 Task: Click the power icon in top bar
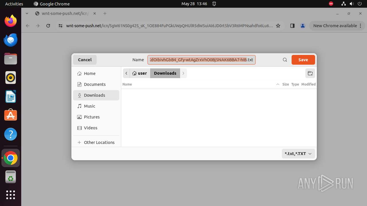point(360,4)
